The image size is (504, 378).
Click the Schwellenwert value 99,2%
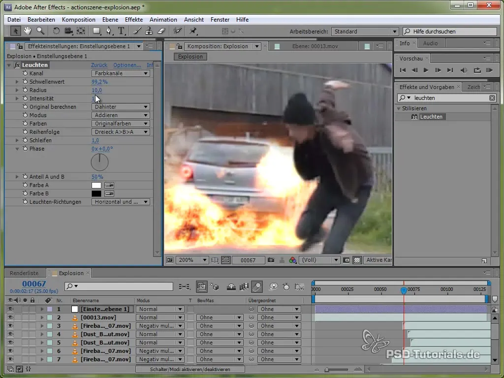99,82
